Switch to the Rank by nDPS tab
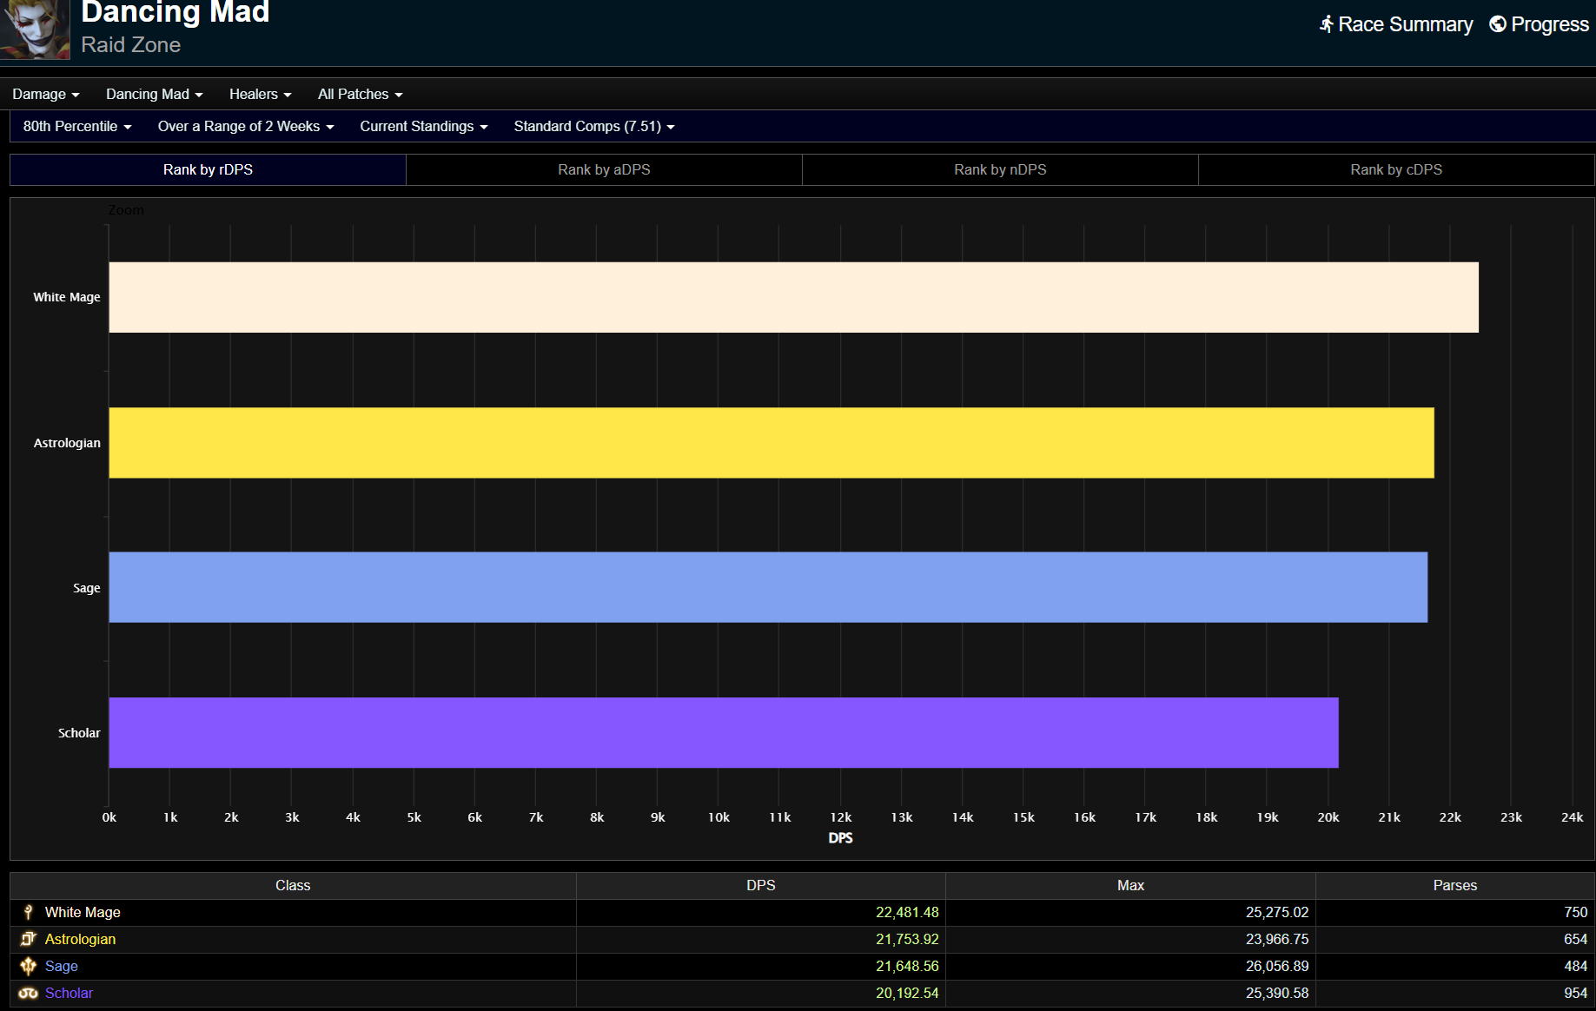 [x=1000, y=169]
